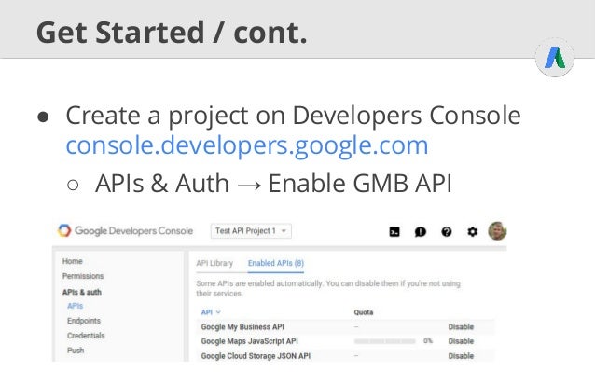
Task: Open the settings gear icon
Action: (x=472, y=231)
